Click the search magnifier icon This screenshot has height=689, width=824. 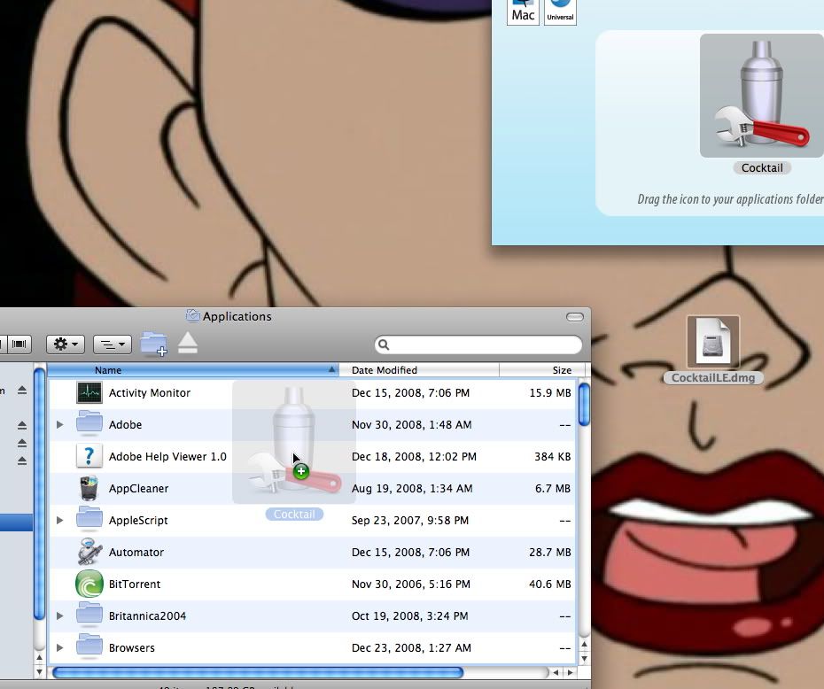384,344
